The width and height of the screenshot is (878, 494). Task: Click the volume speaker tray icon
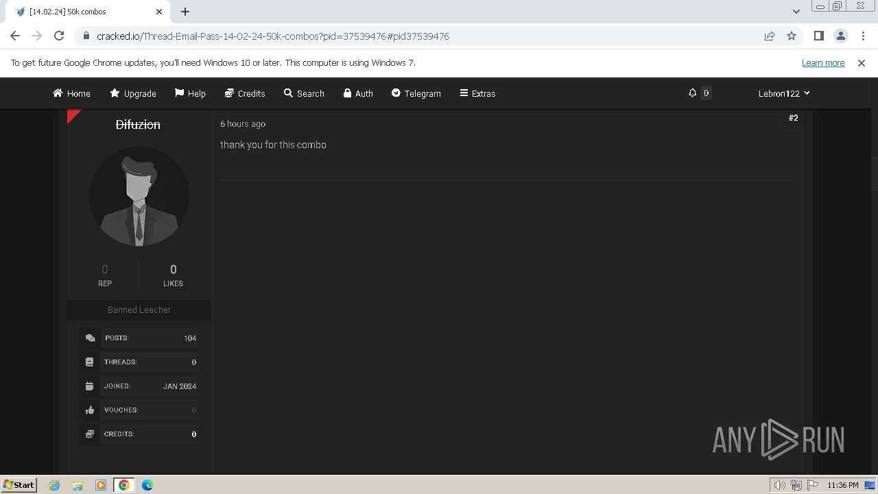click(779, 485)
